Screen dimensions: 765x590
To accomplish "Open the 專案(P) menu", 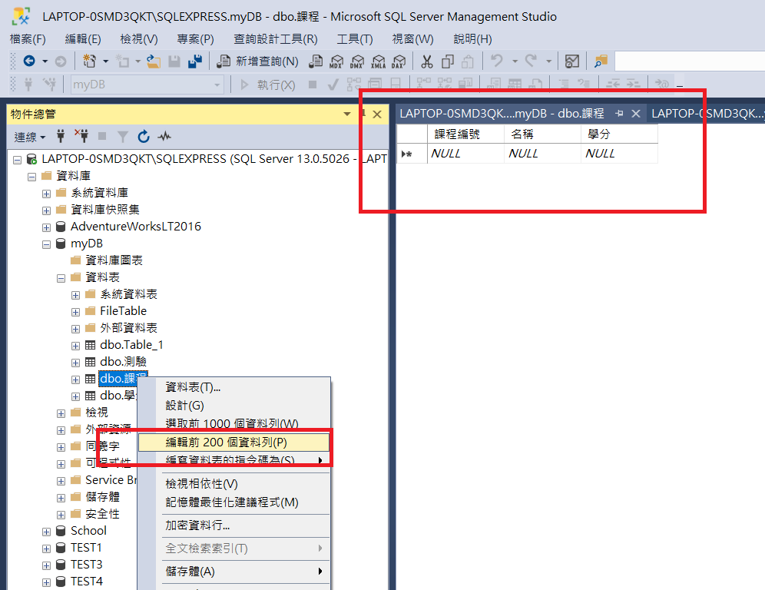I will pos(195,39).
